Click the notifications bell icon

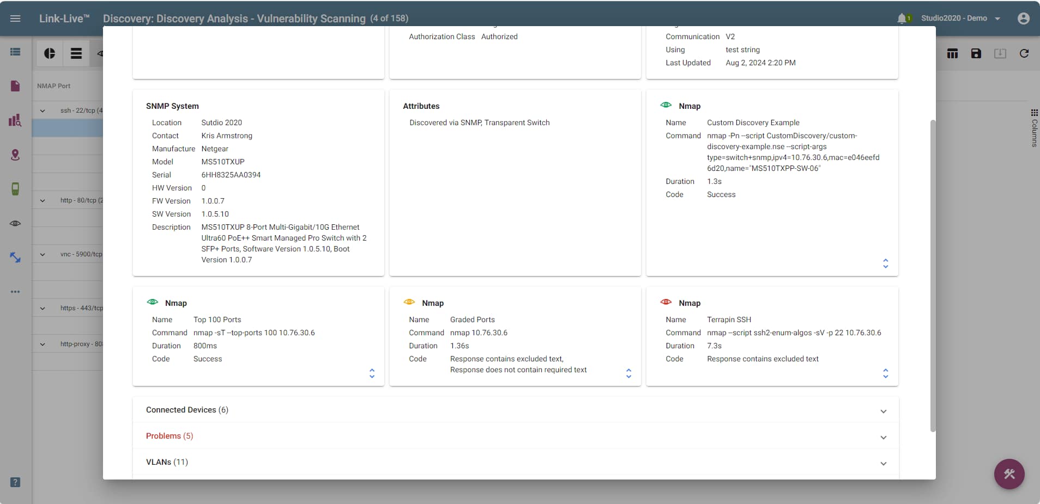(x=902, y=19)
